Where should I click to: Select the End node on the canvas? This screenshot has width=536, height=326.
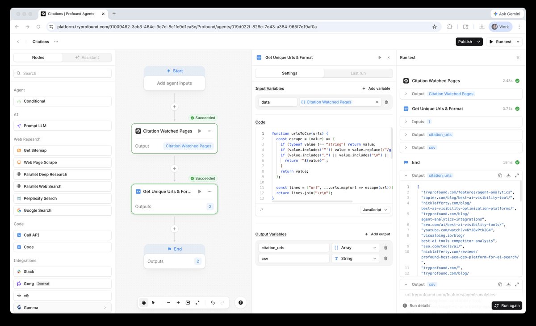[x=174, y=256]
